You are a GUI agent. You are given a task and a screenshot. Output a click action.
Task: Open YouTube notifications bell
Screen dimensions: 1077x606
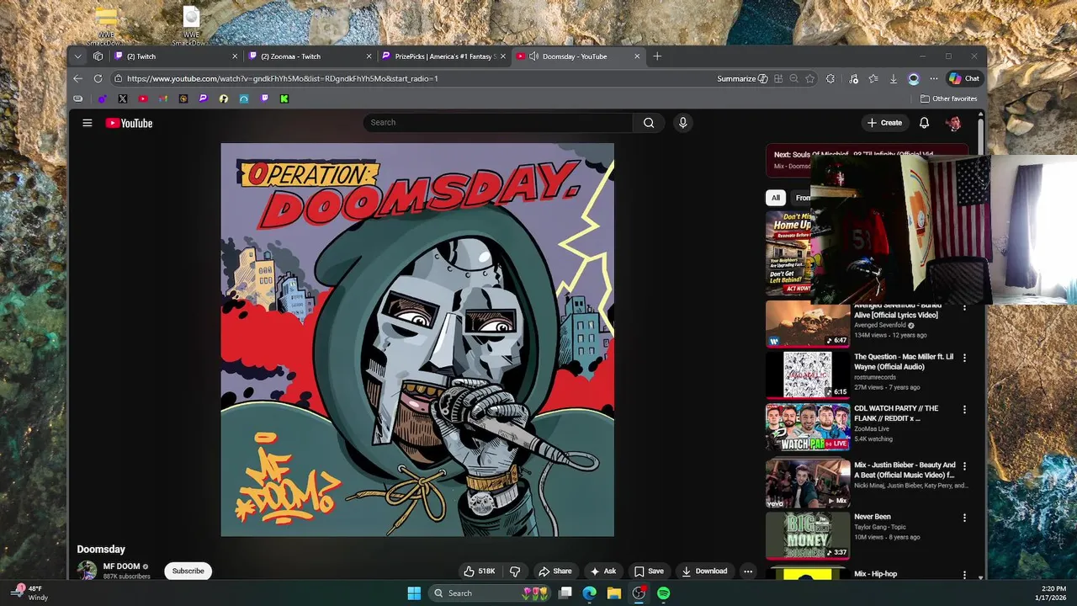(x=924, y=123)
